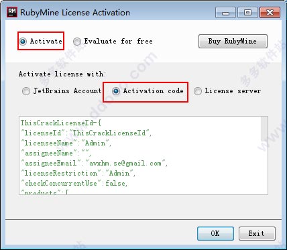Click the text area's vertical scrollbar thumb
Viewport: 287px width, 250px height.
click(264, 129)
